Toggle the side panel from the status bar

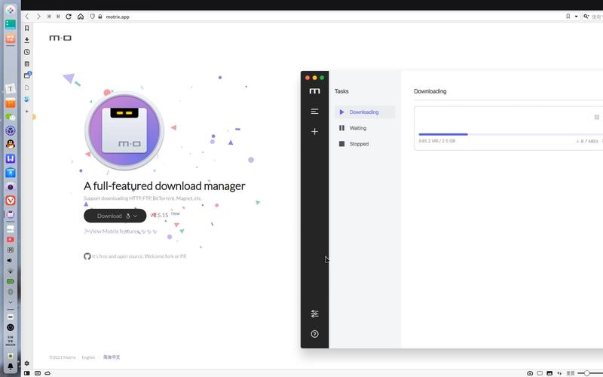click(x=27, y=373)
